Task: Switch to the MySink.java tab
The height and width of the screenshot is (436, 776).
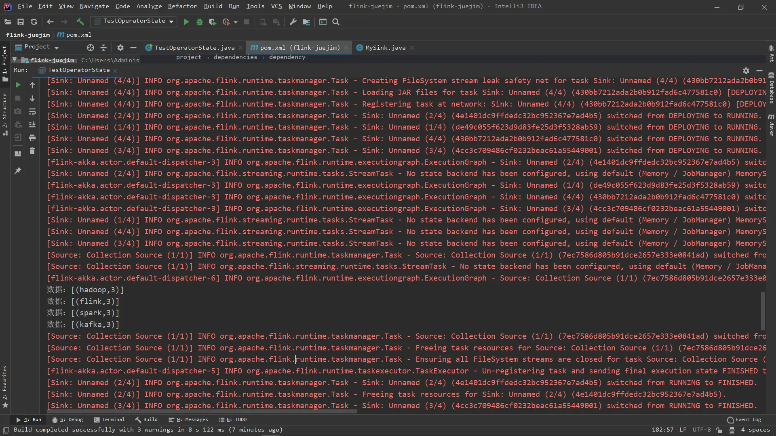Action: point(385,48)
